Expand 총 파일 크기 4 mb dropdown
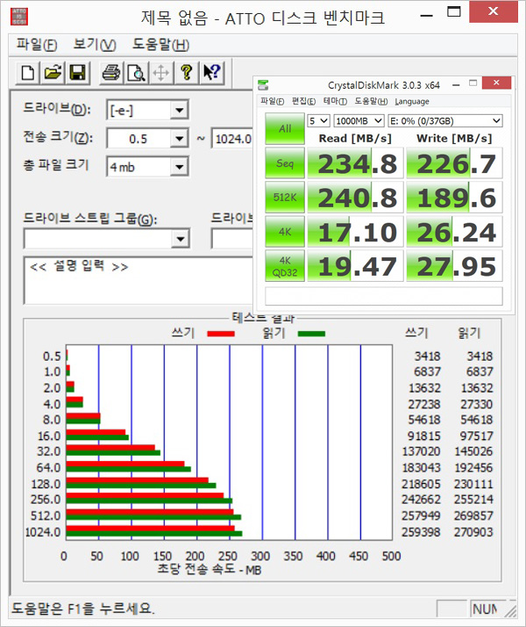 pos(179,167)
